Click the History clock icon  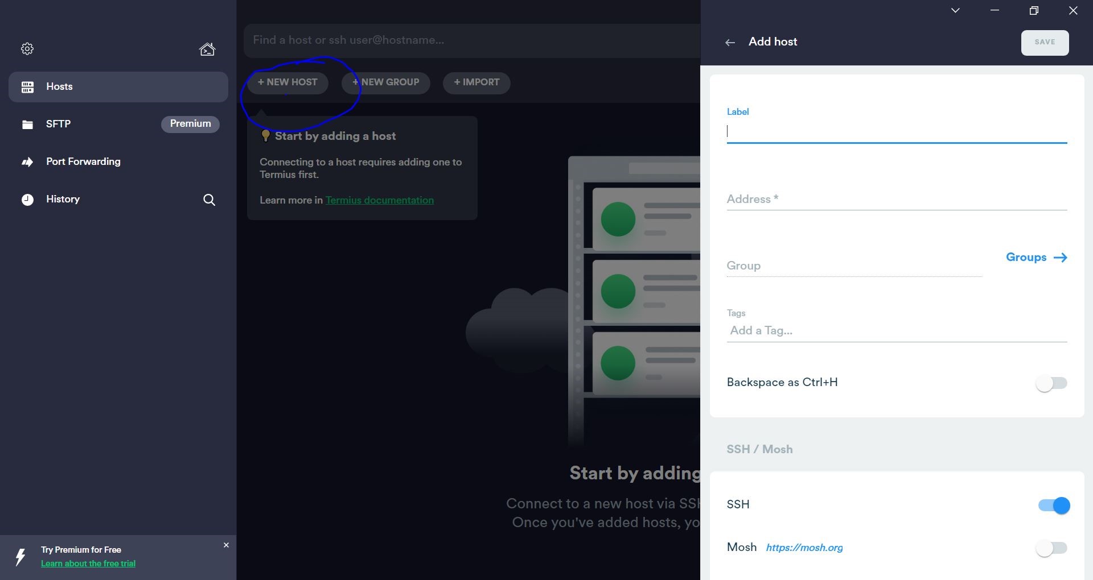coord(27,200)
